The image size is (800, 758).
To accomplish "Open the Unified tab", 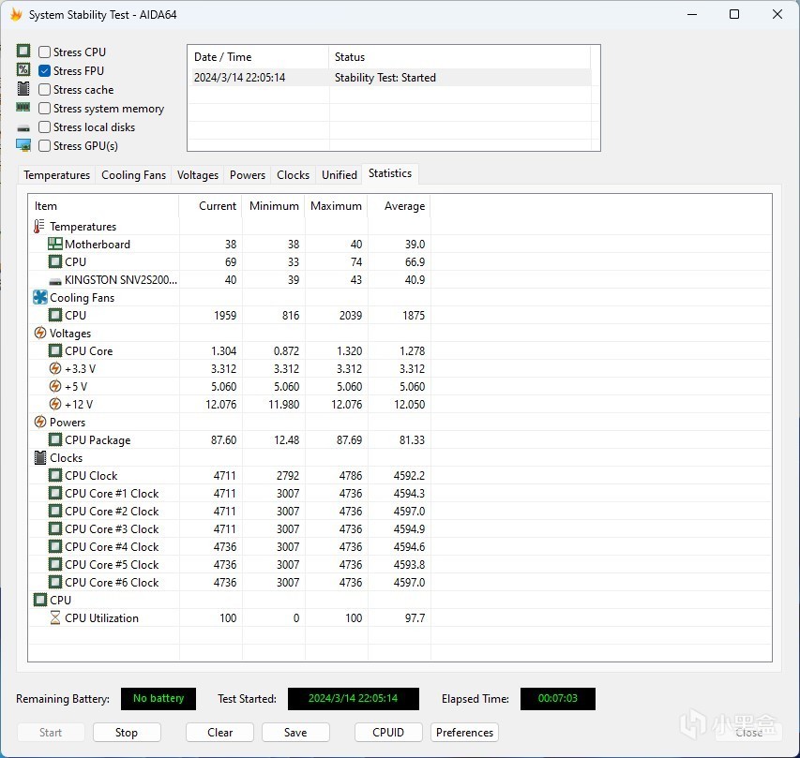I will 339,175.
